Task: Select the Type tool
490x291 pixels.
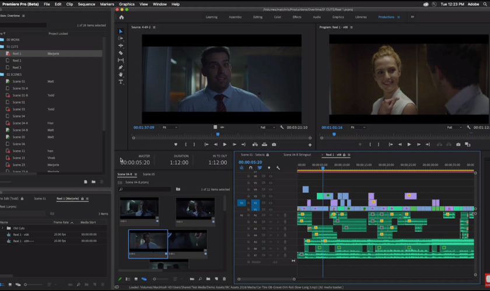Action: click(121, 82)
